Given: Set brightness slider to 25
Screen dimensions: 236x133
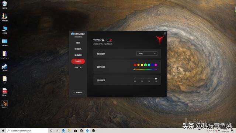Looking at the screenshot, I should pyautogui.click(x=135, y=79).
